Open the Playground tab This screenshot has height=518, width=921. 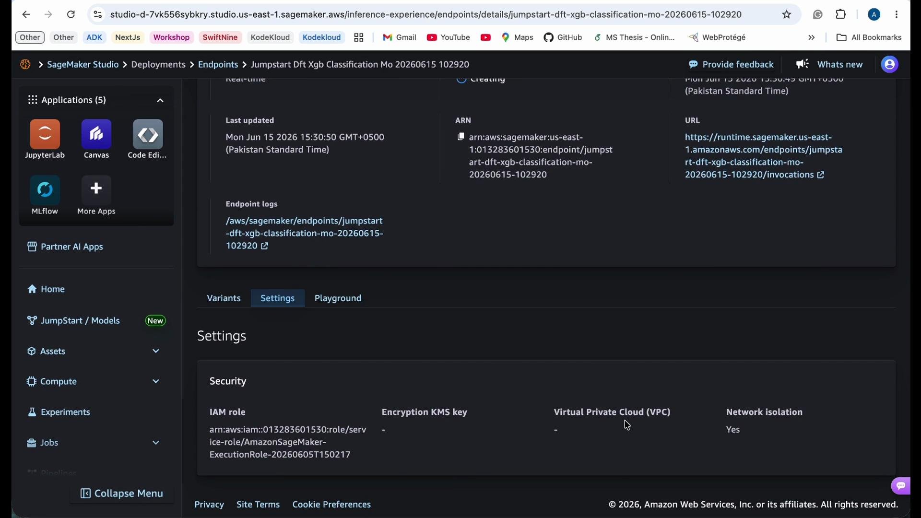pos(338,298)
